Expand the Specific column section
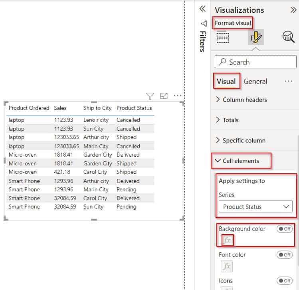 (240, 141)
